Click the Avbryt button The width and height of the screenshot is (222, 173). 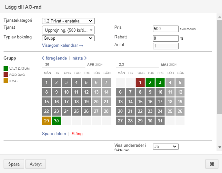pyautogui.click(x=35, y=164)
